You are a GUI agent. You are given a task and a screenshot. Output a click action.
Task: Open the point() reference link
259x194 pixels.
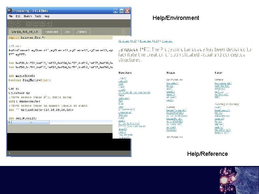[x=171, y=92]
